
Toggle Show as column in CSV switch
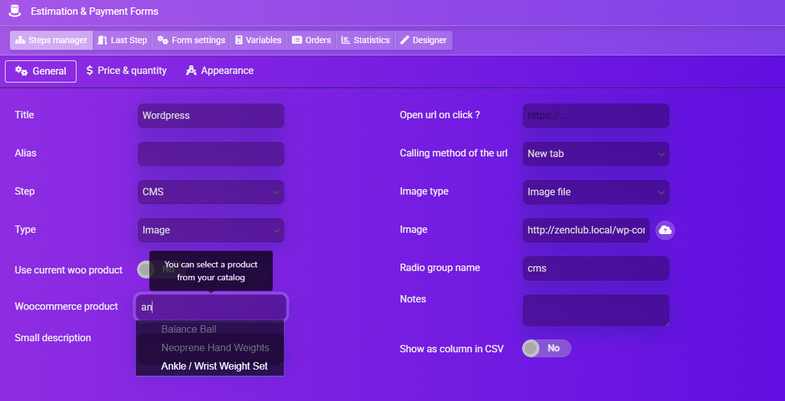coord(547,348)
